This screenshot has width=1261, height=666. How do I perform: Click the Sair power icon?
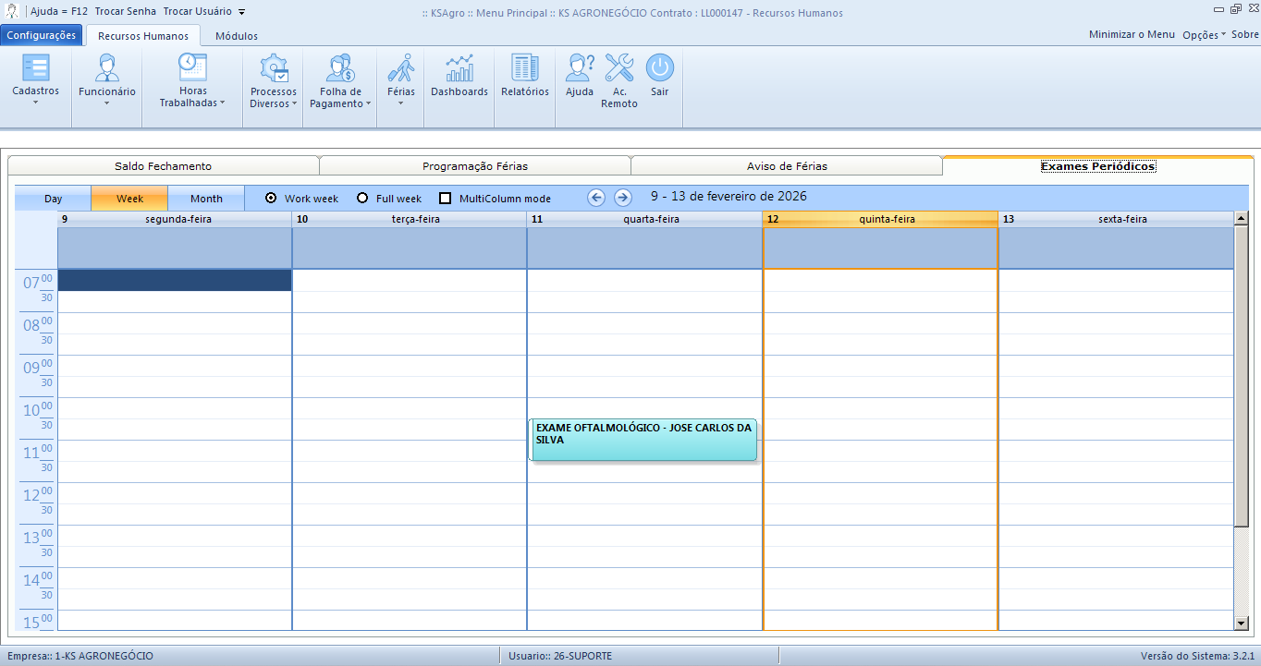[x=659, y=68]
